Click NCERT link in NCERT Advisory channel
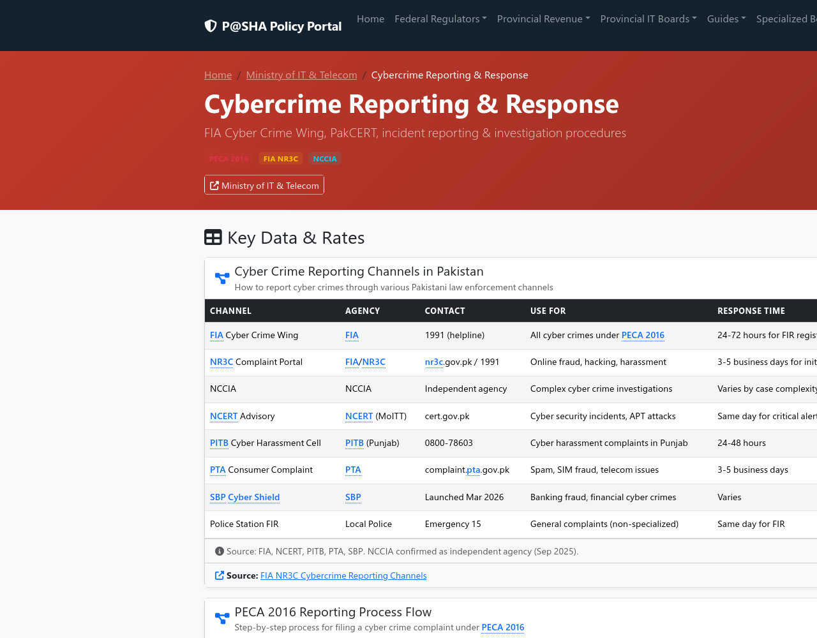 coord(224,416)
